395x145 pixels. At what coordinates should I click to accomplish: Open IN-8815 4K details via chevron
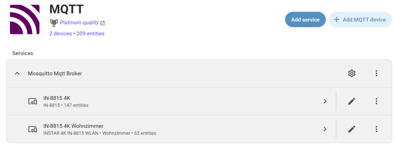[x=325, y=101]
